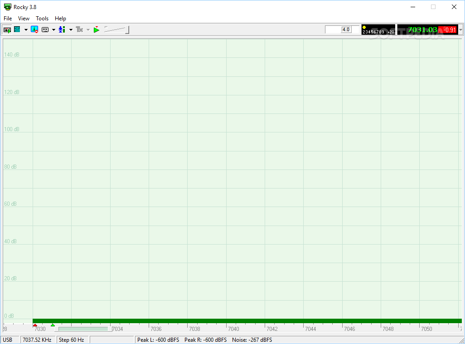Click the filter passband bar on frequency scale
Viewport: 465px width, 344px height.
pyautogui.click(x=83, y=329)
